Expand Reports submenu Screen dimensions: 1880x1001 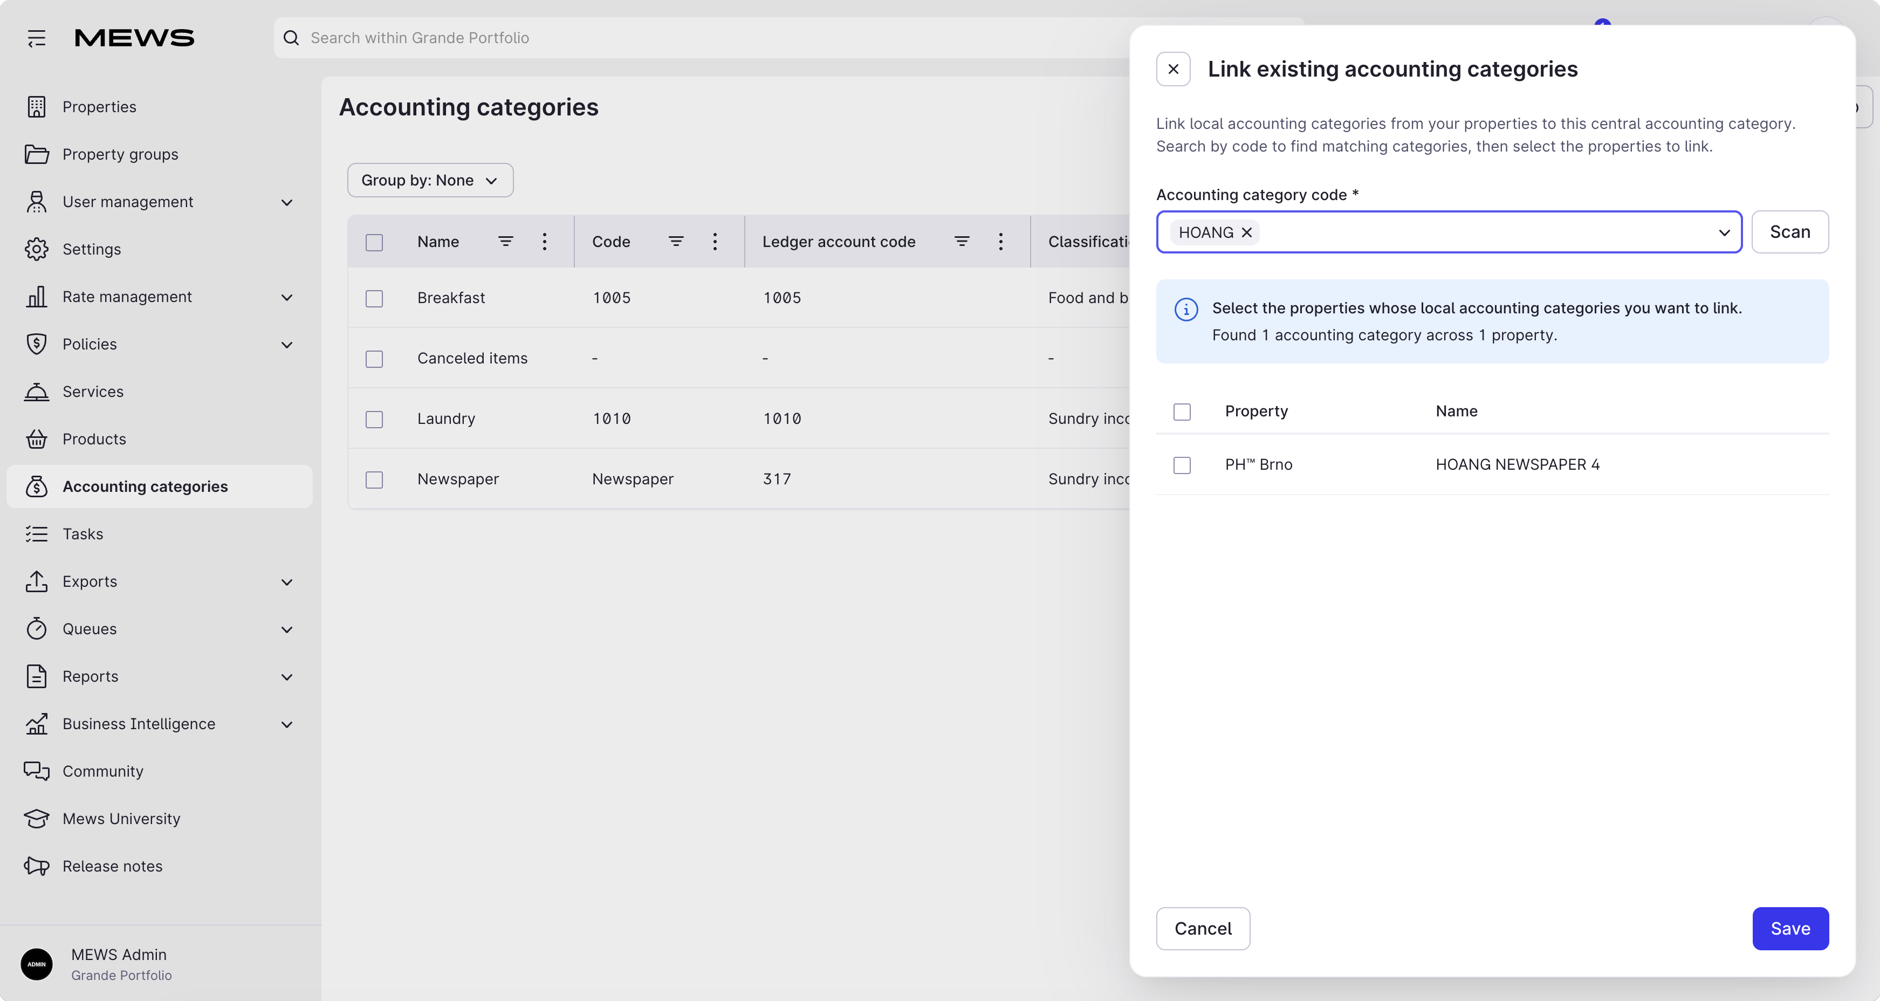tap(287, 676)
